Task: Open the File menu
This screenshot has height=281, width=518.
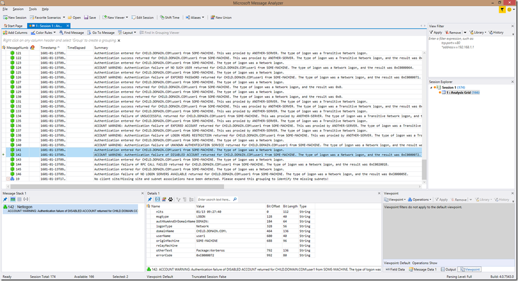Action: click(5, 9)
